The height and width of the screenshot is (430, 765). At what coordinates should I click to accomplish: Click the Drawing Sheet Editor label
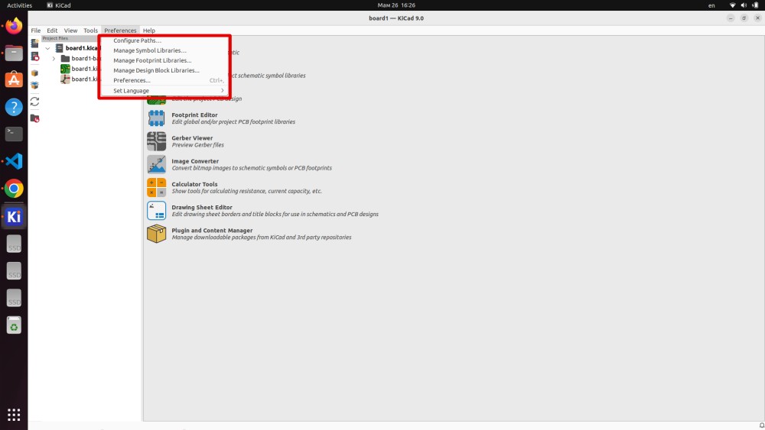[202, 208]
